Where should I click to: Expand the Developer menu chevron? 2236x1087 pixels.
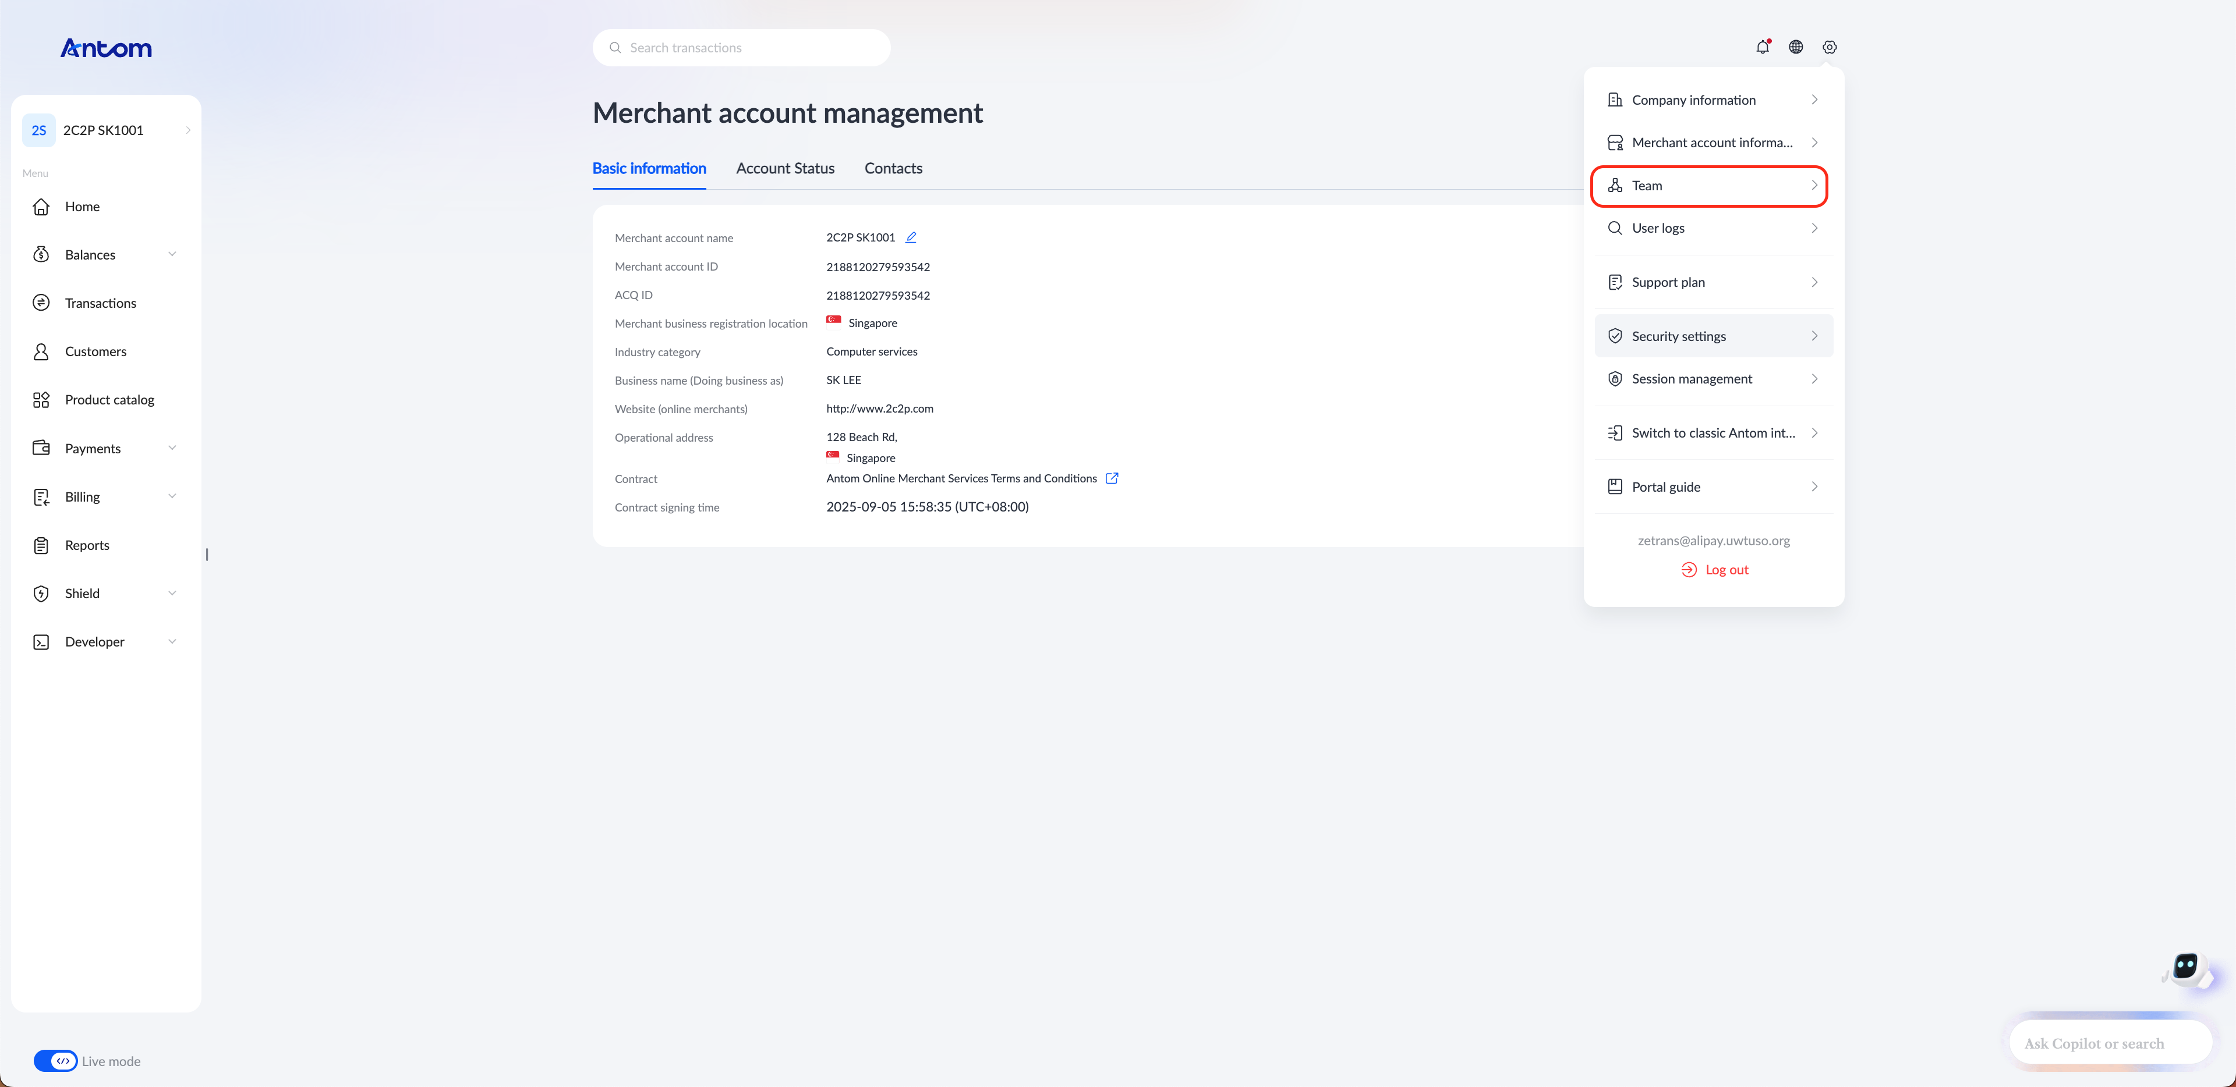(172, 641)
